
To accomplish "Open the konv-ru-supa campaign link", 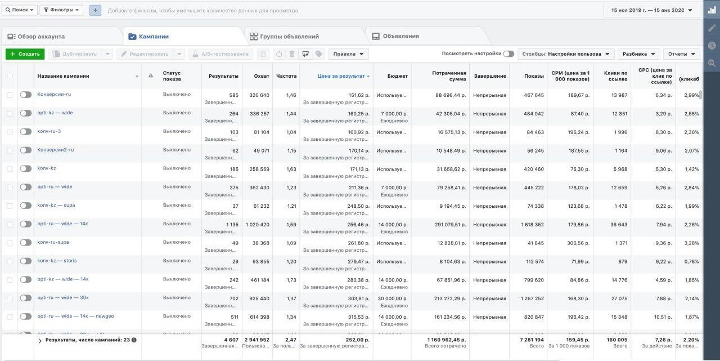I will tap(53, 242).
